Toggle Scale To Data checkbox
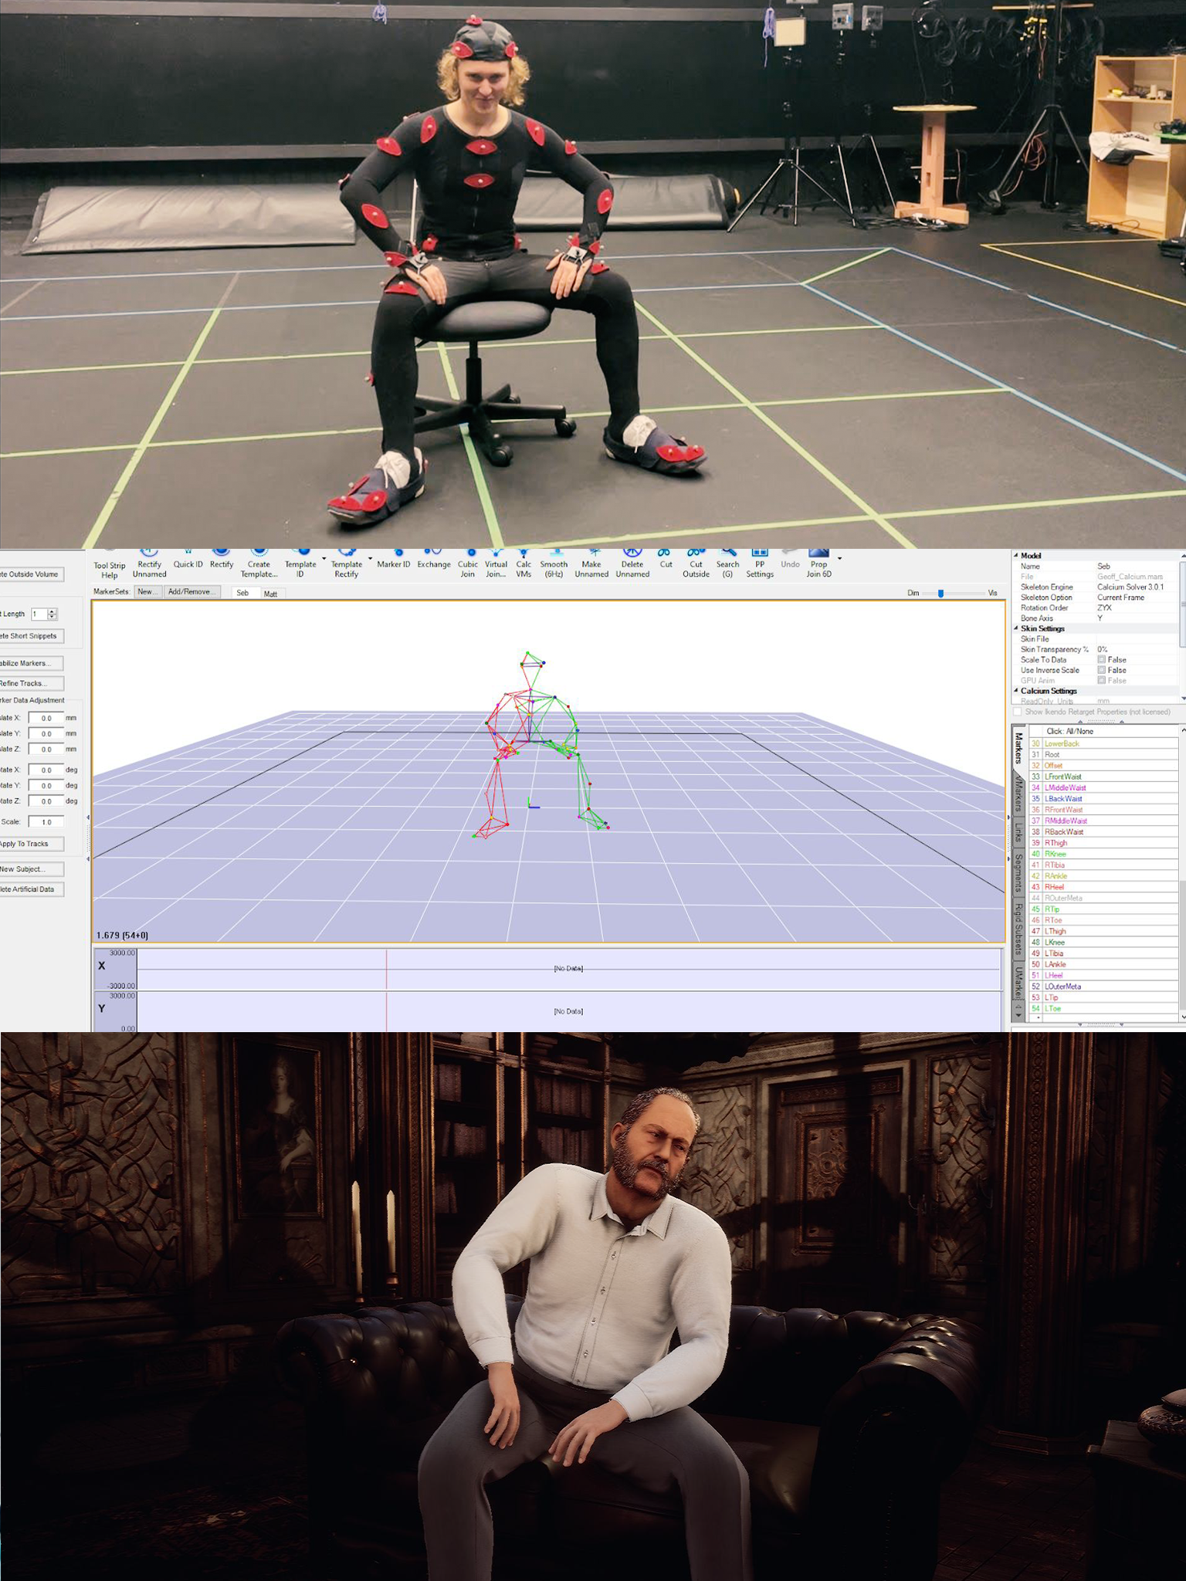This screenshot has height=1581, width=1186. pyautogui.click(x=1101, y=660)
